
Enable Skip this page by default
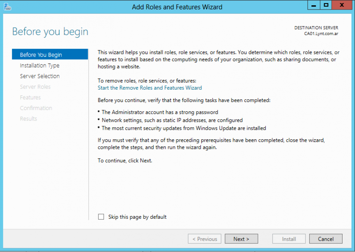coord(101,217)
